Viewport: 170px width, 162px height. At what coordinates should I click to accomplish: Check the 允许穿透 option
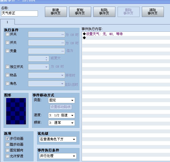point(7,156)
